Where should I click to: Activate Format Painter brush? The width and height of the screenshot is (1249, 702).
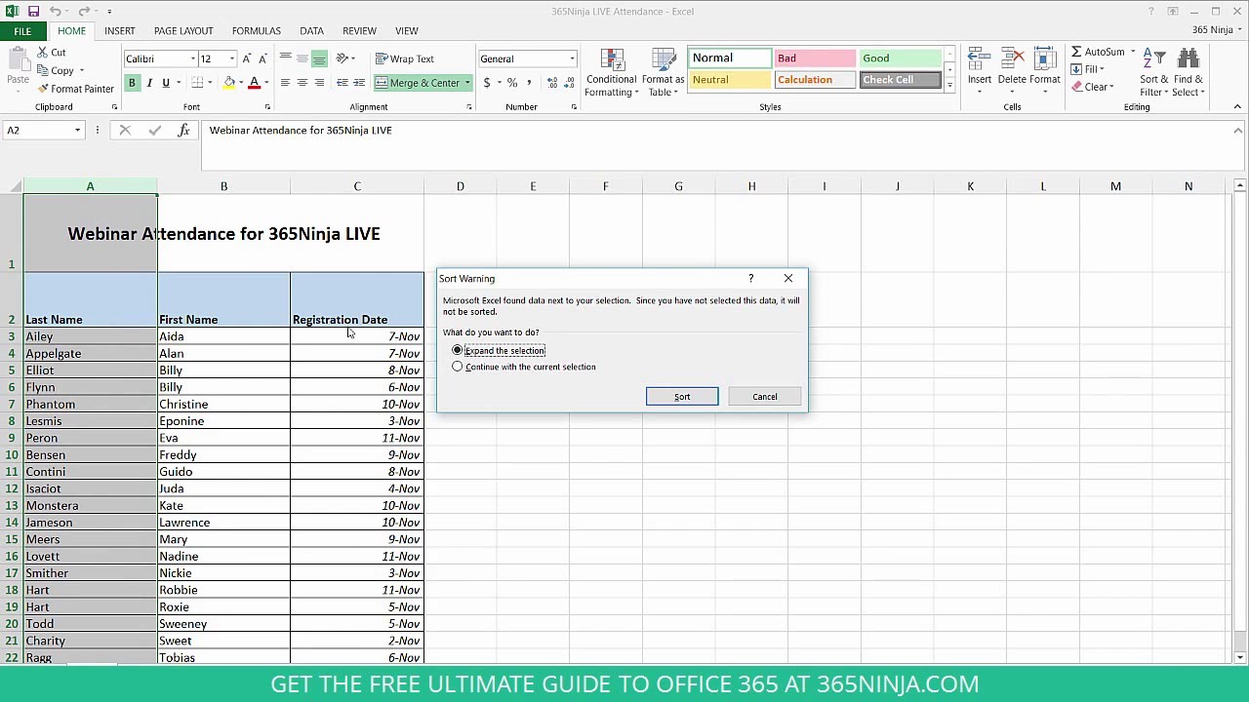[x=44, y=89]
